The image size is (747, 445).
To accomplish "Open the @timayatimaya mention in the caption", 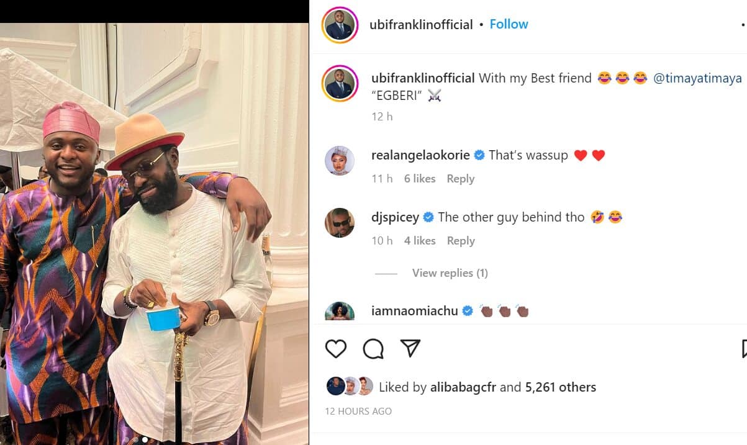I will click(x=697, y=79).
